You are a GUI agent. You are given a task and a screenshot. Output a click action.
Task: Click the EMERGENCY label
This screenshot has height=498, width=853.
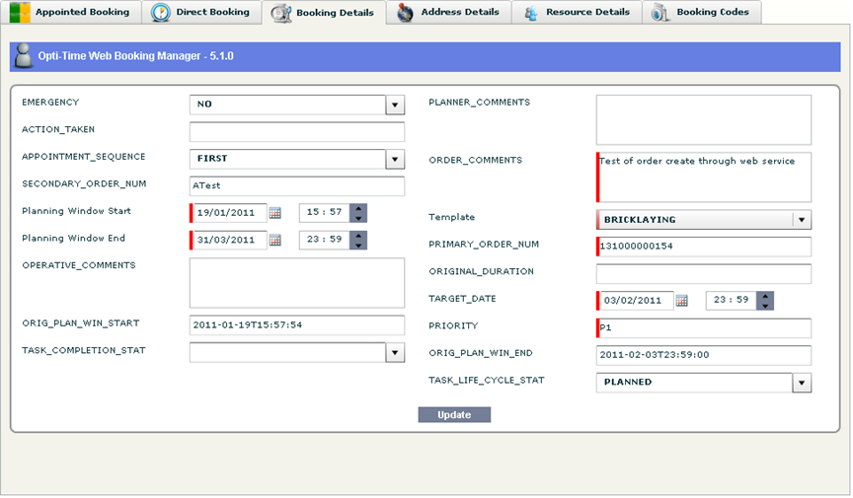coord(50,103)
